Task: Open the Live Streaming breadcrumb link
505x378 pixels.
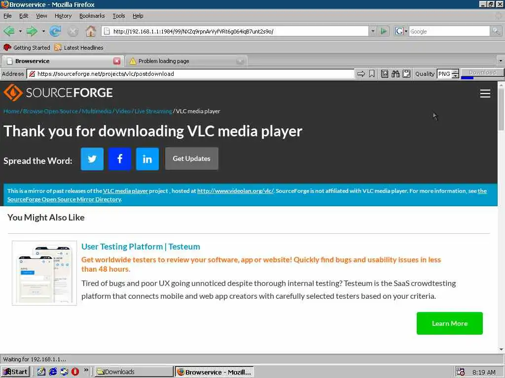Action: pos(153,111)
